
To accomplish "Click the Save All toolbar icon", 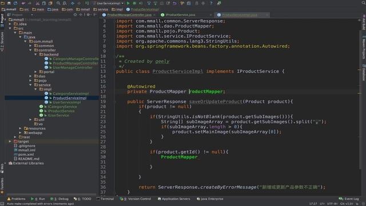I will 9,3.
